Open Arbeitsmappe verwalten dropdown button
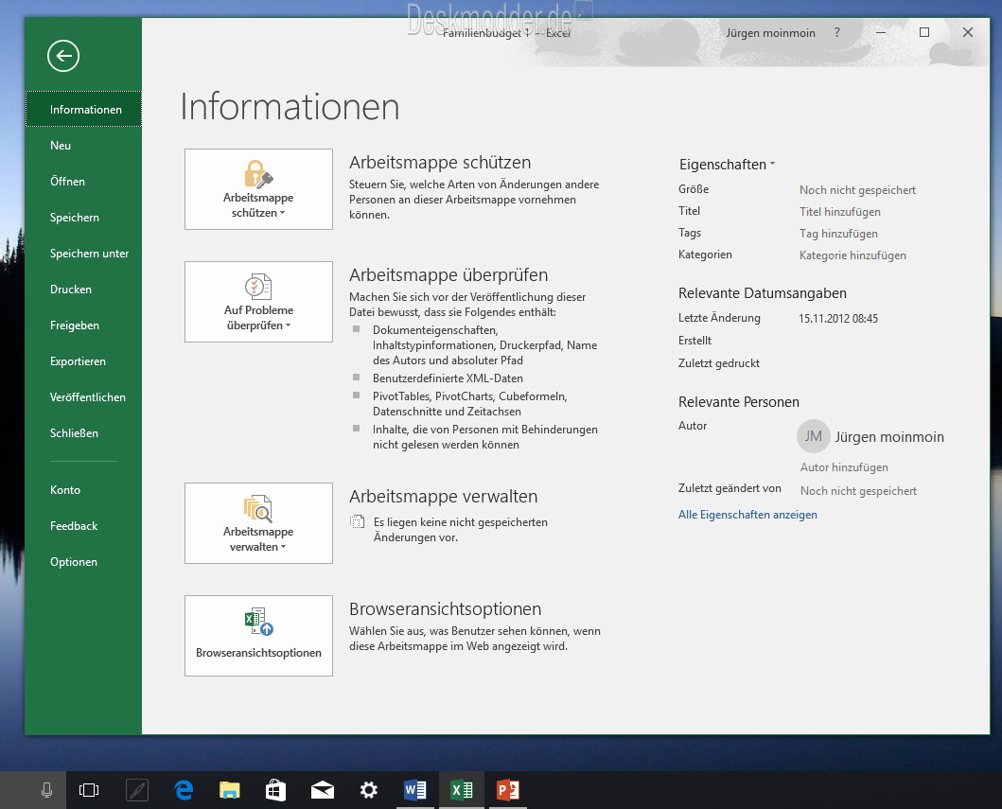The height and width of the screenshot is (809, 1002). point(258,523)
